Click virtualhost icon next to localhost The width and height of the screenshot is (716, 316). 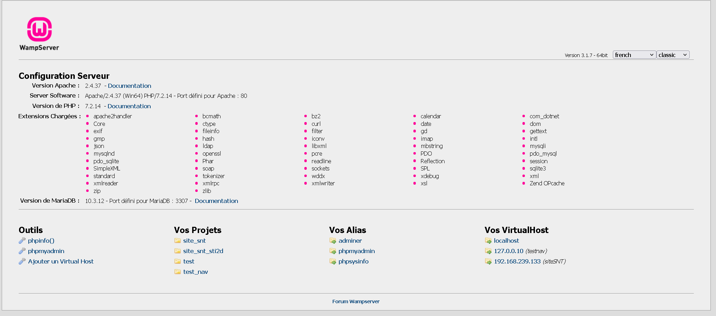point(488,241)
